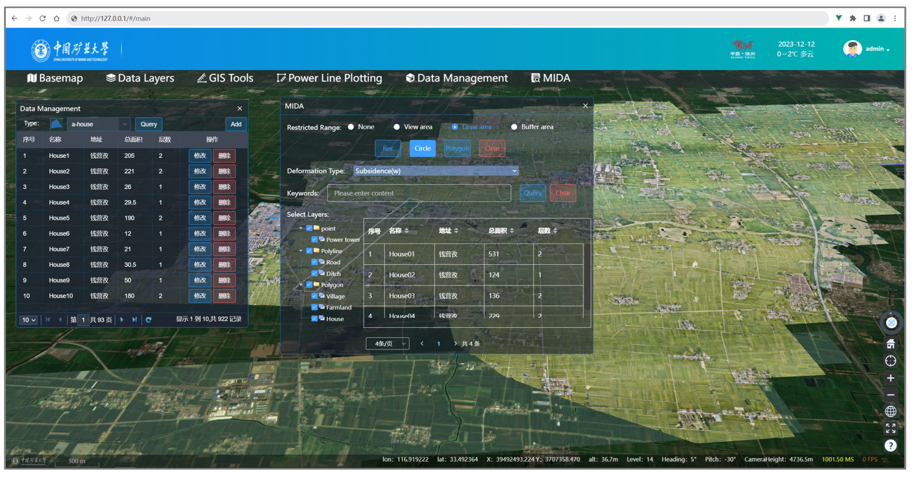Click the map zoom in plus icon

[x=890, y=378]
